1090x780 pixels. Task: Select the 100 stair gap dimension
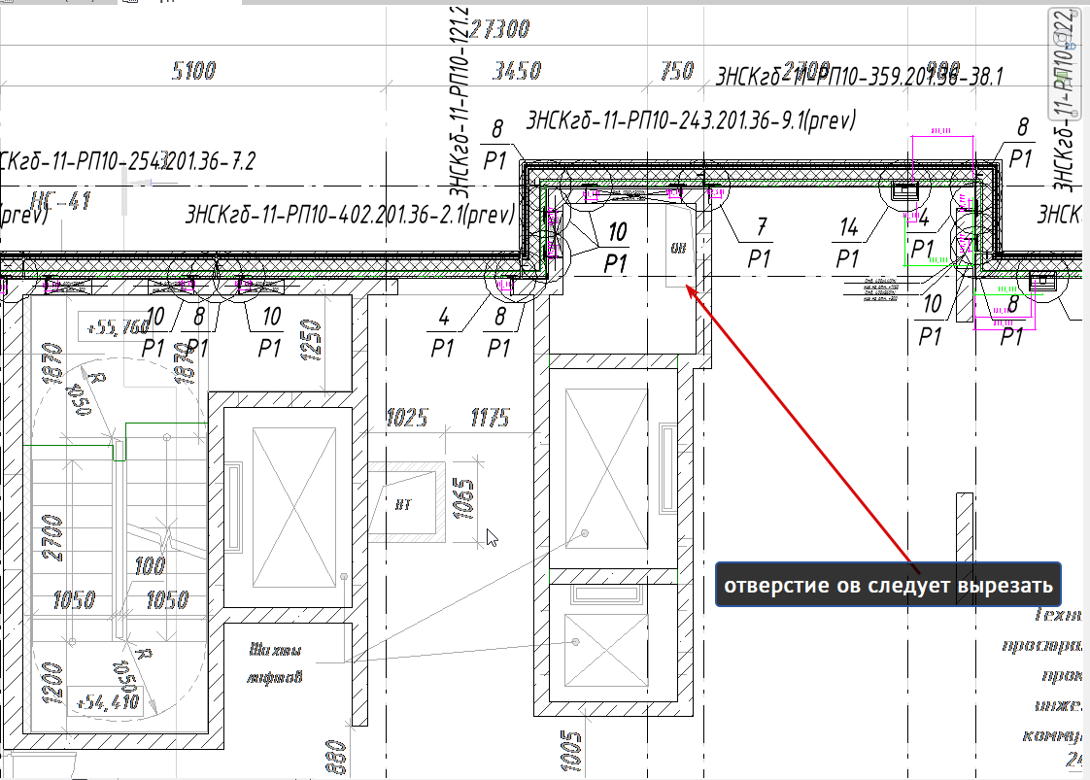click(x=150, y=566)
